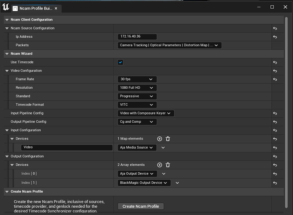
Task: Open the Packets dropdown
Action: pos(170,45)
